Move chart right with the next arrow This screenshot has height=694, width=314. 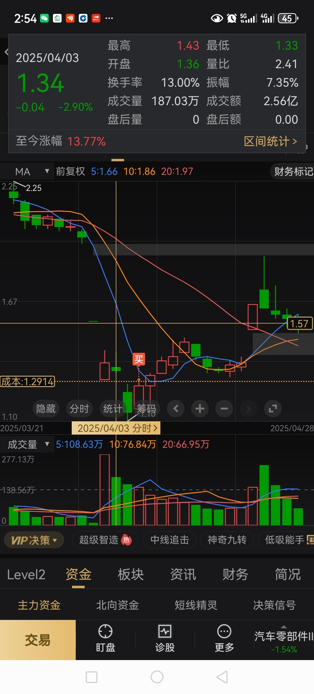(x=248, y=409)
